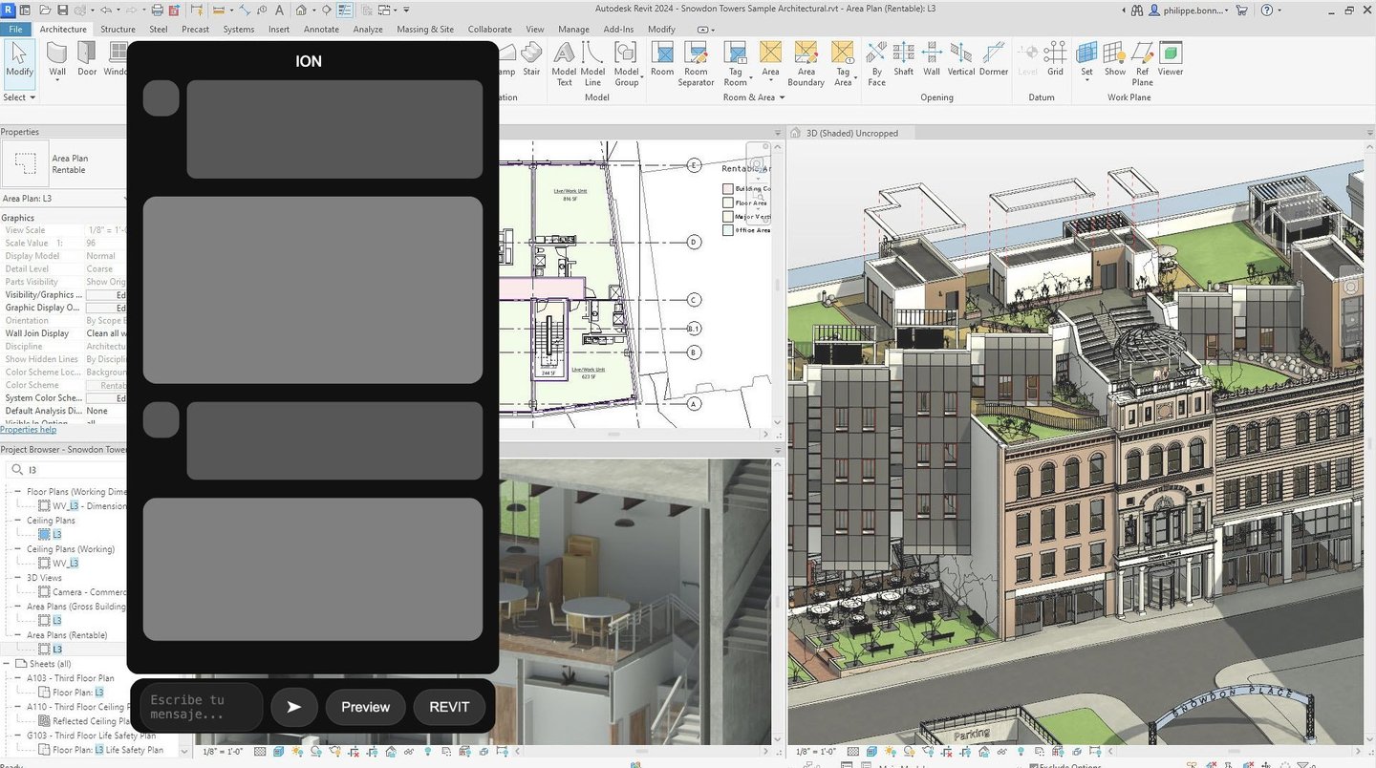Image resolution: width=1376 pixels, height=768 pixels.
Task: Open the Autodesk App Store cart icon
Action: [x=1241, y=10]
